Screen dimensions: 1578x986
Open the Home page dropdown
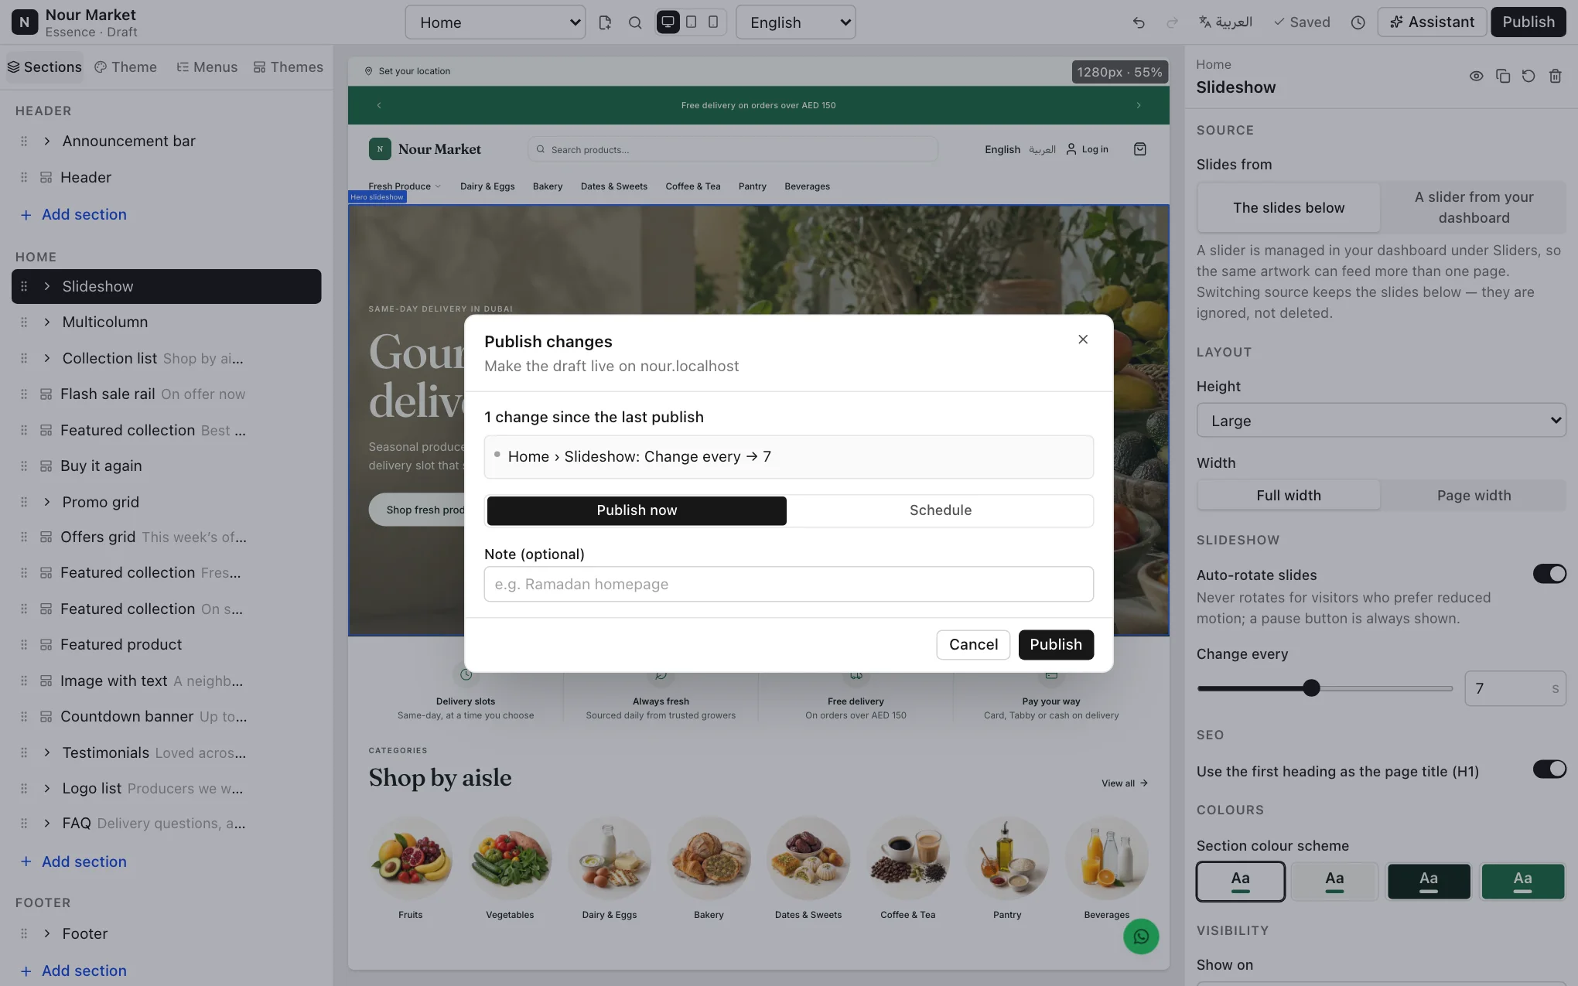(x=495, y=22)
